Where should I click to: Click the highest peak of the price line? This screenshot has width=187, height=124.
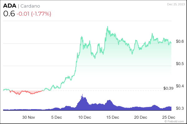point(107,27)
